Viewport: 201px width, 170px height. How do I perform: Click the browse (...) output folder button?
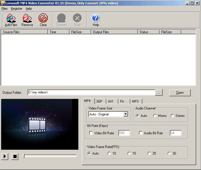(159, 93)
